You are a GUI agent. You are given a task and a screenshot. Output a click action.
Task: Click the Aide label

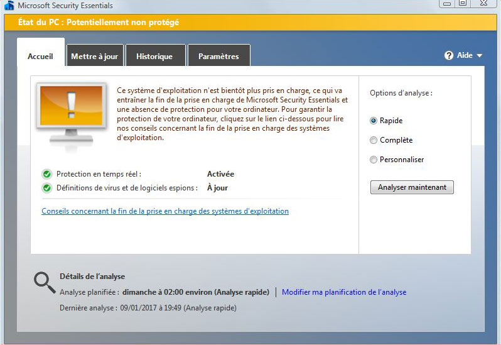[465, 55]
